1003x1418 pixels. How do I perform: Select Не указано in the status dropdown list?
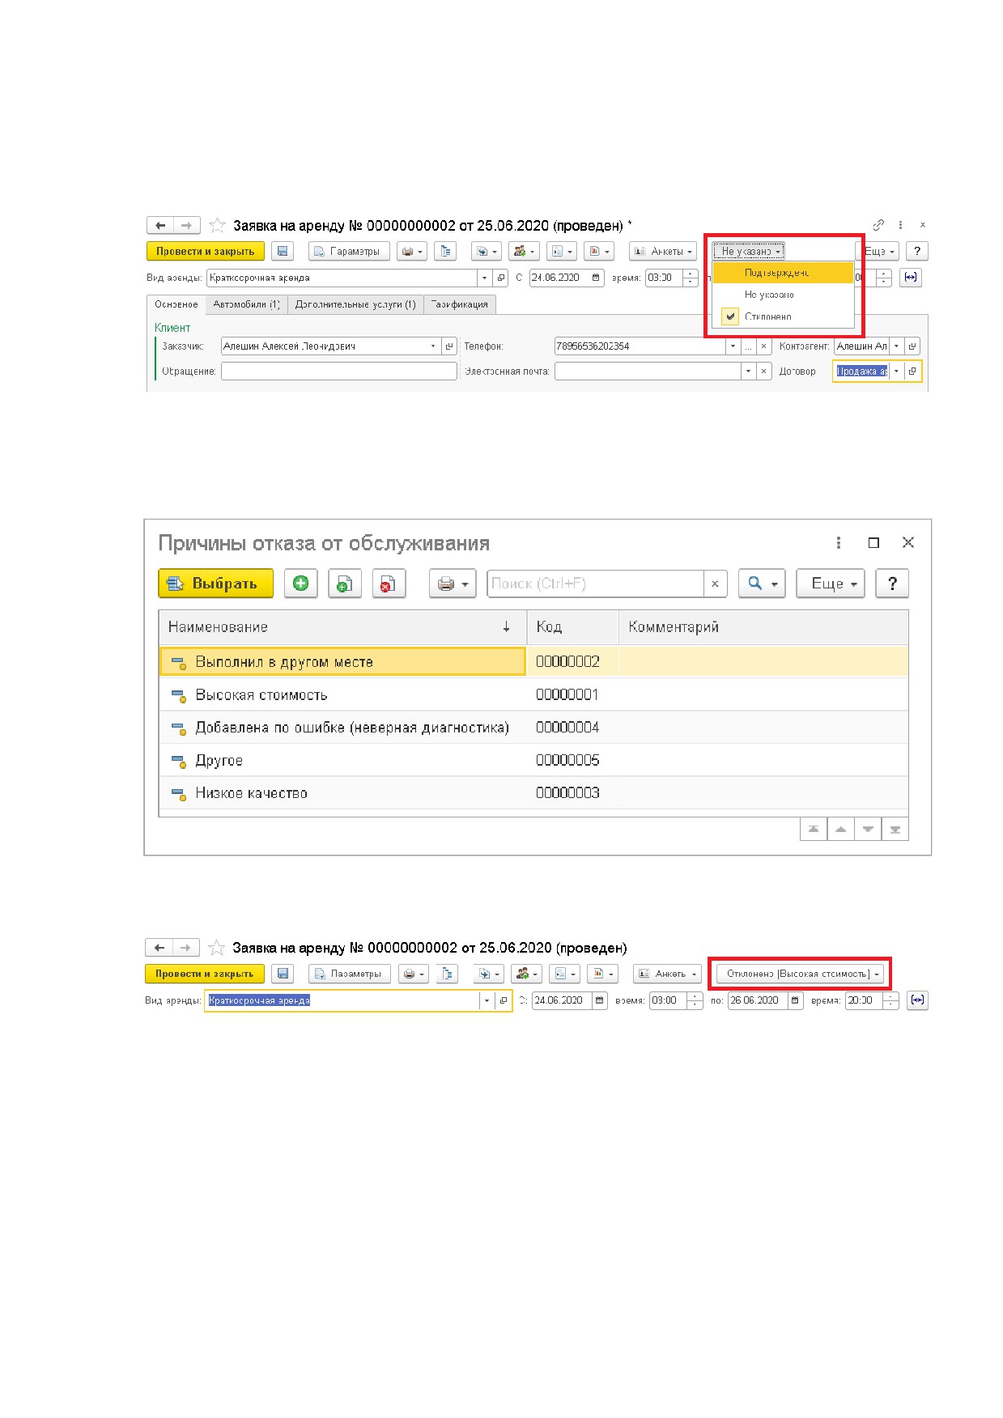coord(783,295)
